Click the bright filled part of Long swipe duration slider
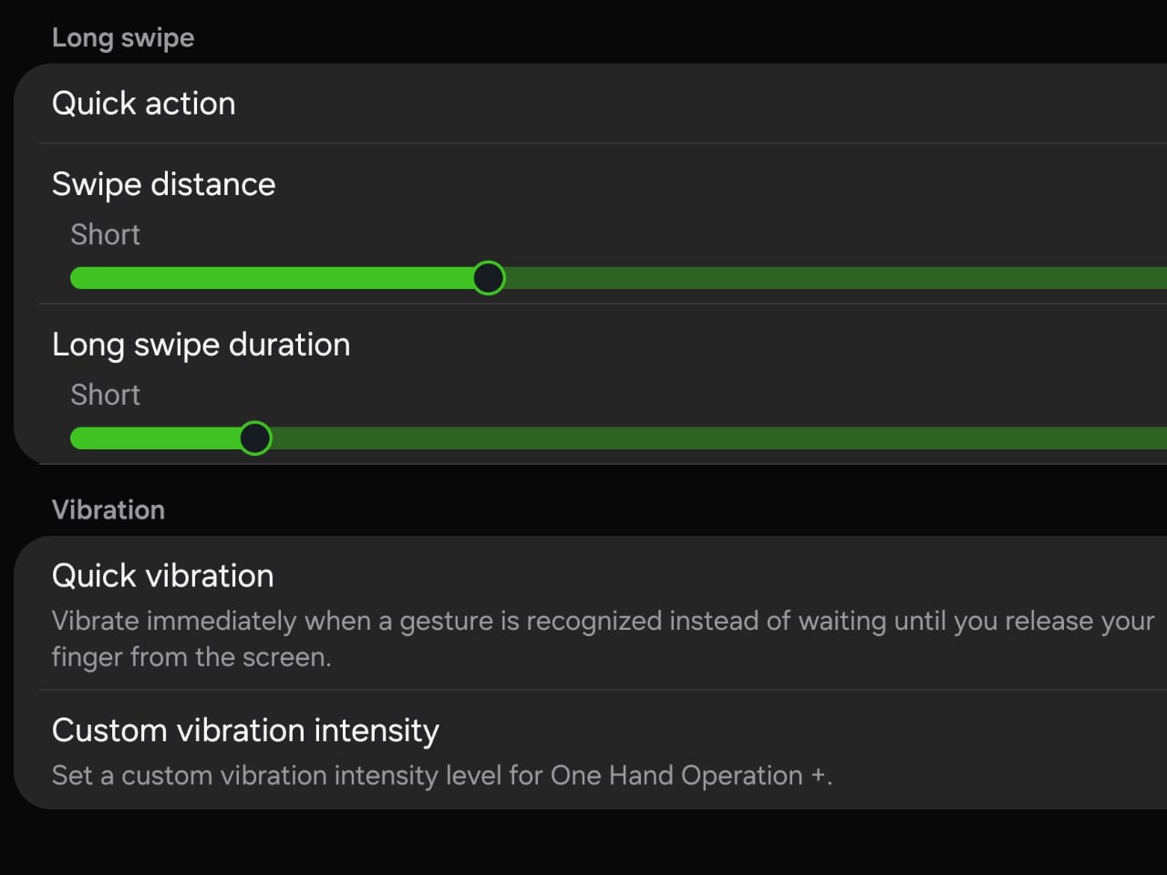Image resolution: width=1167 pixels, height=875 pixels. pyautogui.click(x=155, y=438)
